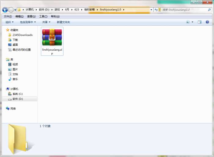Image resolution: width=214 pixels, height=157 pixels.
Task: Open the 共享 dropdown
Action: (x=46, y=22)
